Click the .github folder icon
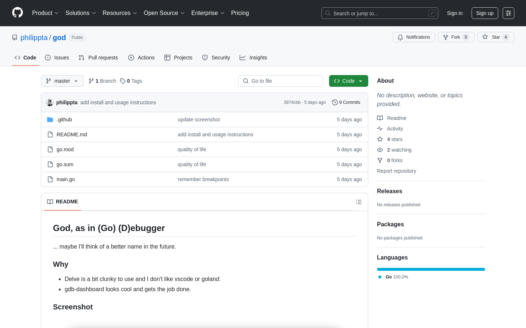The height and width of the screenshot is (328, 526). pos(50,120)
